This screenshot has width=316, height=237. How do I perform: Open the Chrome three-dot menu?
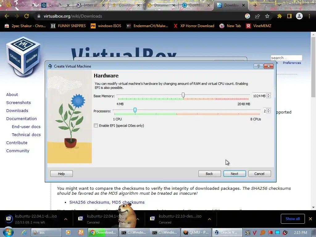309,16
